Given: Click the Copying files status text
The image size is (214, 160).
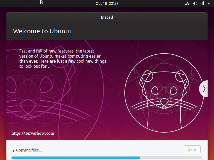Looking at the screenshot, I should pyautogui.click(x=29, y=150).
